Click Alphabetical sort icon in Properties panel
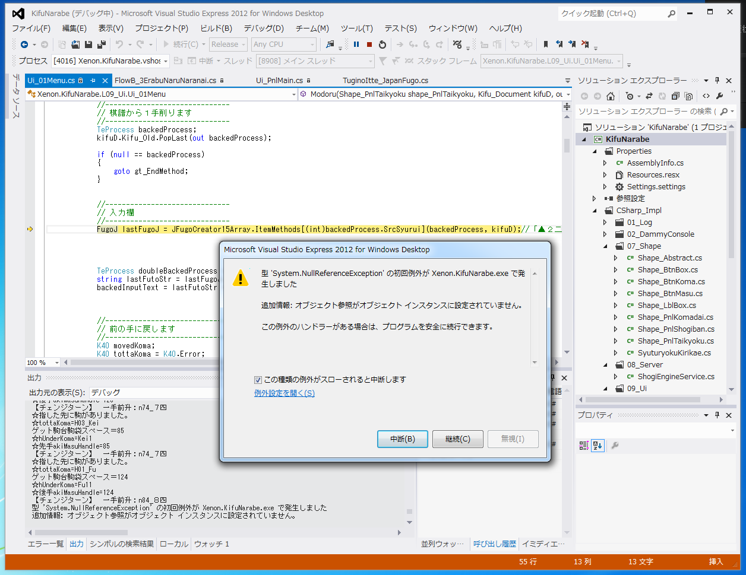Viewport: 746px width, 575px height. point(598,445)
